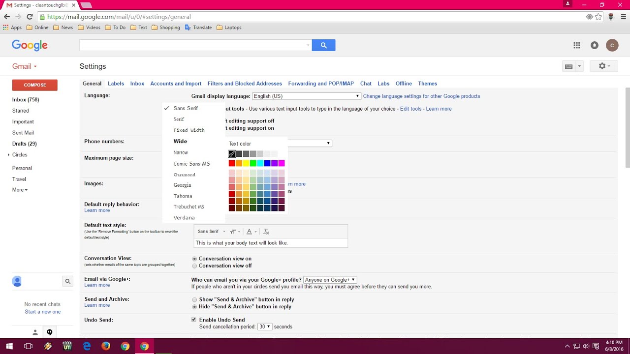630x354 pixels.
Task: Toggle Enable Undo Send checkbox
Action: click(194, 320)
